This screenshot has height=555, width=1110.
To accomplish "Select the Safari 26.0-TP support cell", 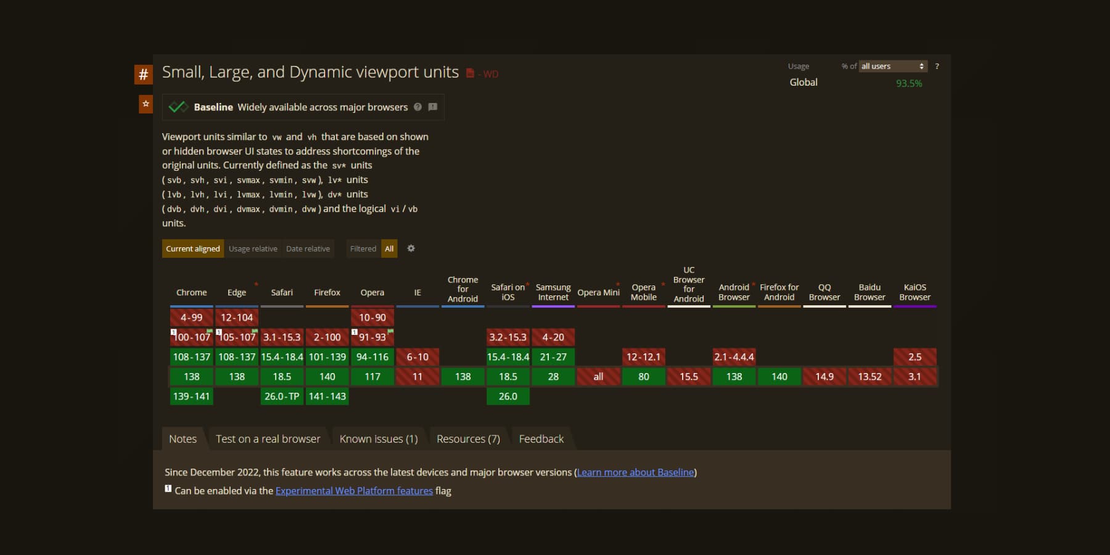I will (282, 397).
